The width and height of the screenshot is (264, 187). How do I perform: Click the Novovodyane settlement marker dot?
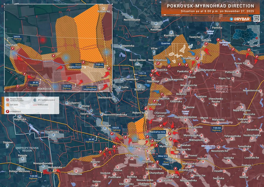(x=132, y=17)
